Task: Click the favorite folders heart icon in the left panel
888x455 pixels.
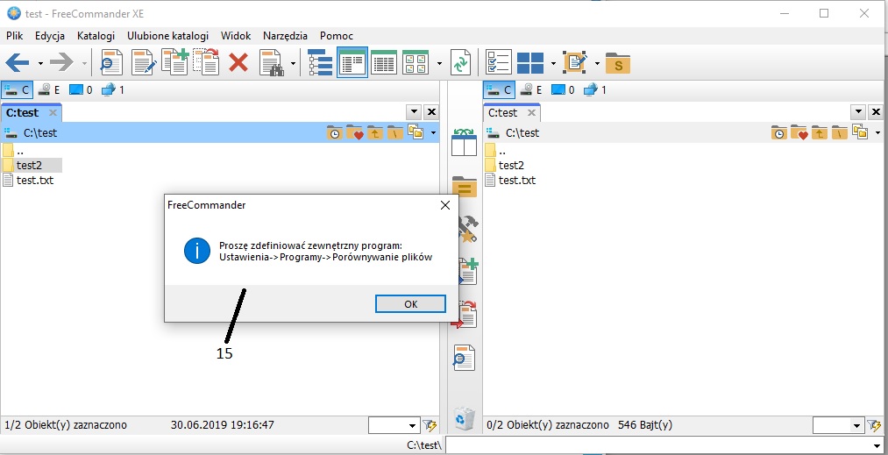Action: click(354, 133)
